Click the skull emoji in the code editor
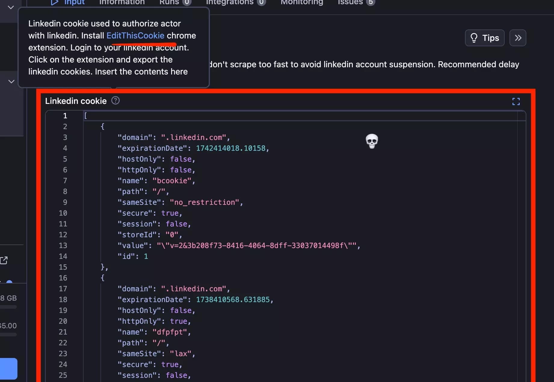This screenshot has height=382, width=554. point(372,141)
